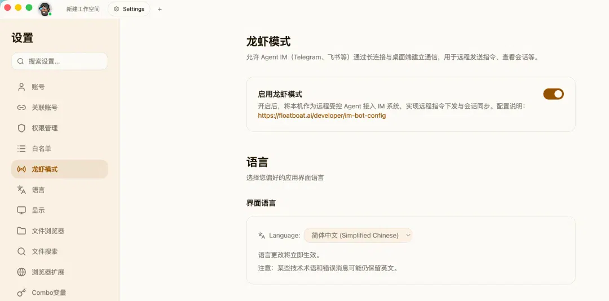Screen dimensions: 609x301
Task: Click the 搜索设置 search field
Action: pyautogui.click(x=59, y=61)
